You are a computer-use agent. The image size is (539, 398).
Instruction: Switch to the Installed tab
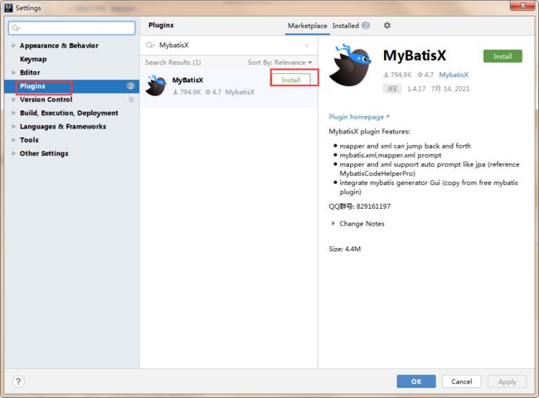click(x=346, y=26)
